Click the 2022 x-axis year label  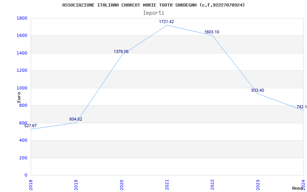[x=213, y=185]
